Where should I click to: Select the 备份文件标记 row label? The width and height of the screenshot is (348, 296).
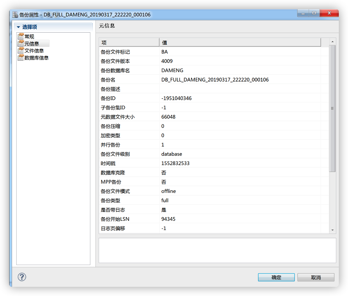[115, 52]
